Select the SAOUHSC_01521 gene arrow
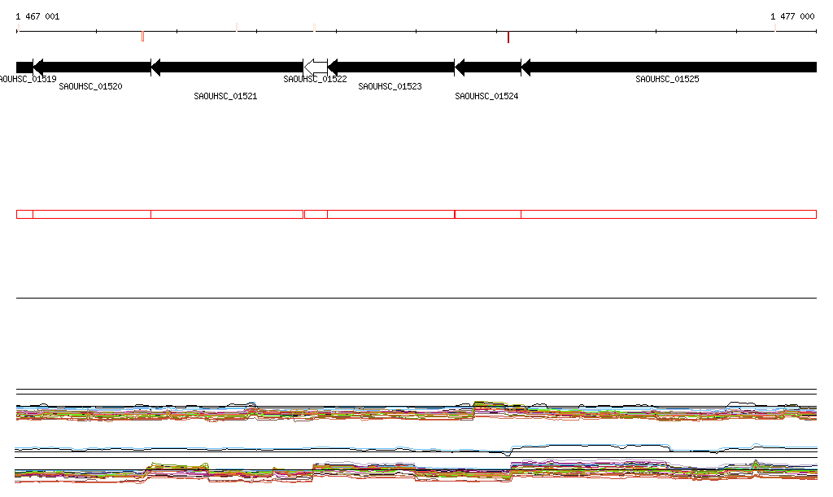 [228, 68]
